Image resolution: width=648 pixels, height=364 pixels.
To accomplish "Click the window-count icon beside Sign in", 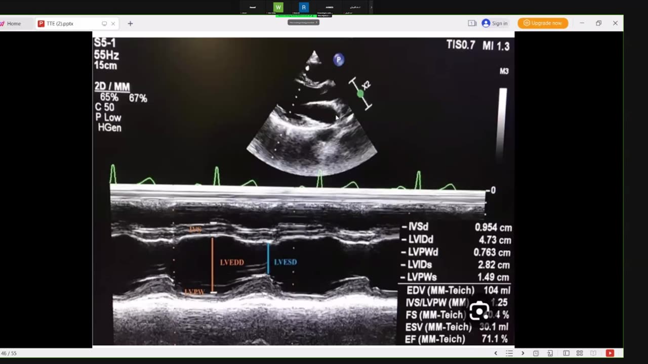I will [x=472, y=23].
